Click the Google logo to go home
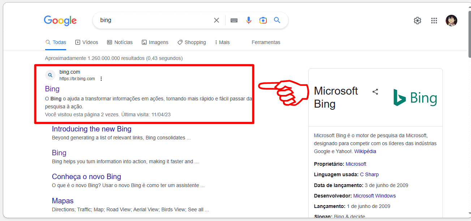This screenshot has width=471, height=221. click(60, 21)
